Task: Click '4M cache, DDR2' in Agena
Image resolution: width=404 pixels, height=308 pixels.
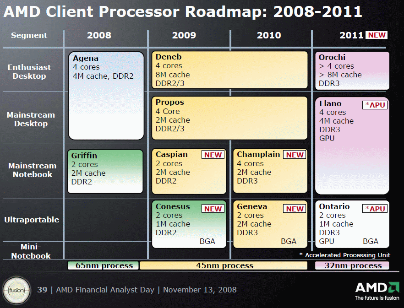Action: (x=103, y=76)
